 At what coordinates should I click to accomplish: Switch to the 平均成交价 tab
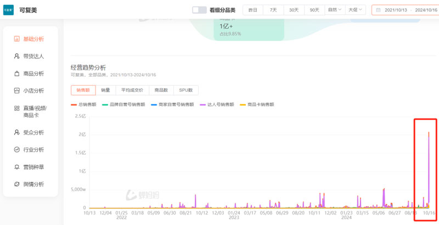pos(132,90)
